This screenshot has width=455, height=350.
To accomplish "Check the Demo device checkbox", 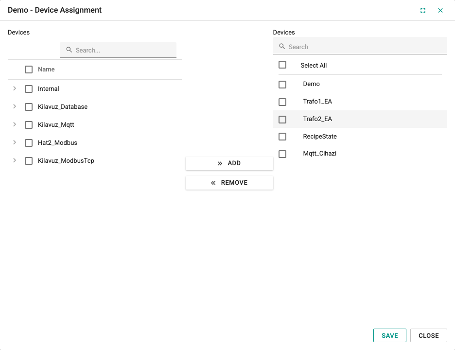I will (282, 85).
